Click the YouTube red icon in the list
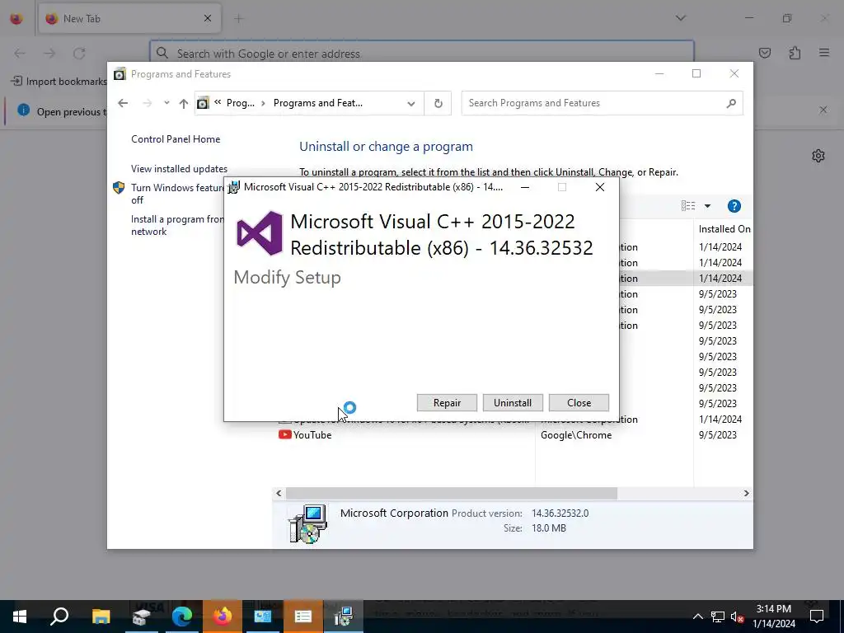 click(284, 434)
